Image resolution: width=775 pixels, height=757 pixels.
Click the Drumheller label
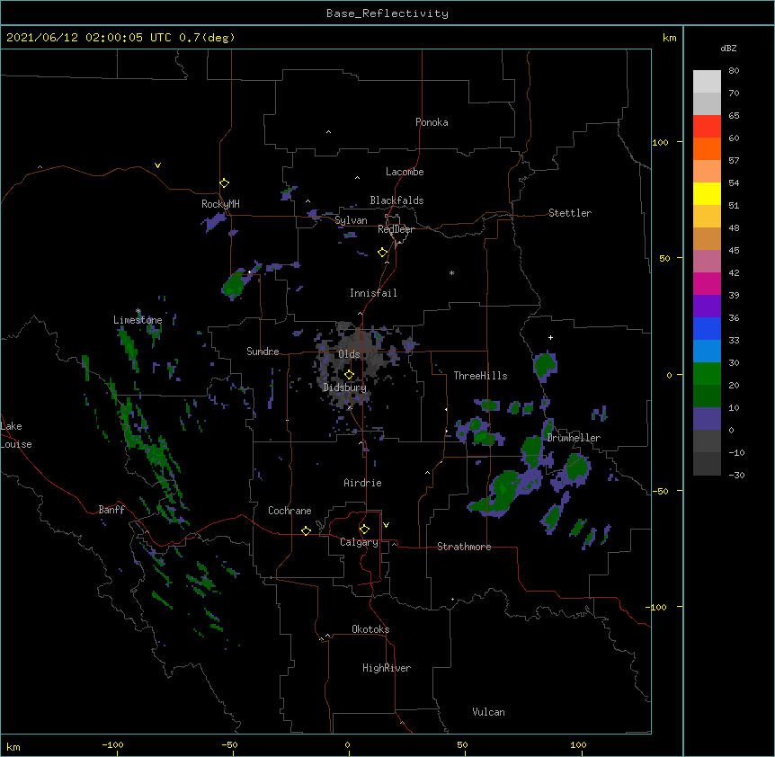(x=574, y=438)
